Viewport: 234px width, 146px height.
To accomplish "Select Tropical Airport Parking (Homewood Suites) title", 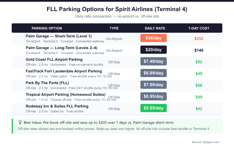I will click(66, 95).
